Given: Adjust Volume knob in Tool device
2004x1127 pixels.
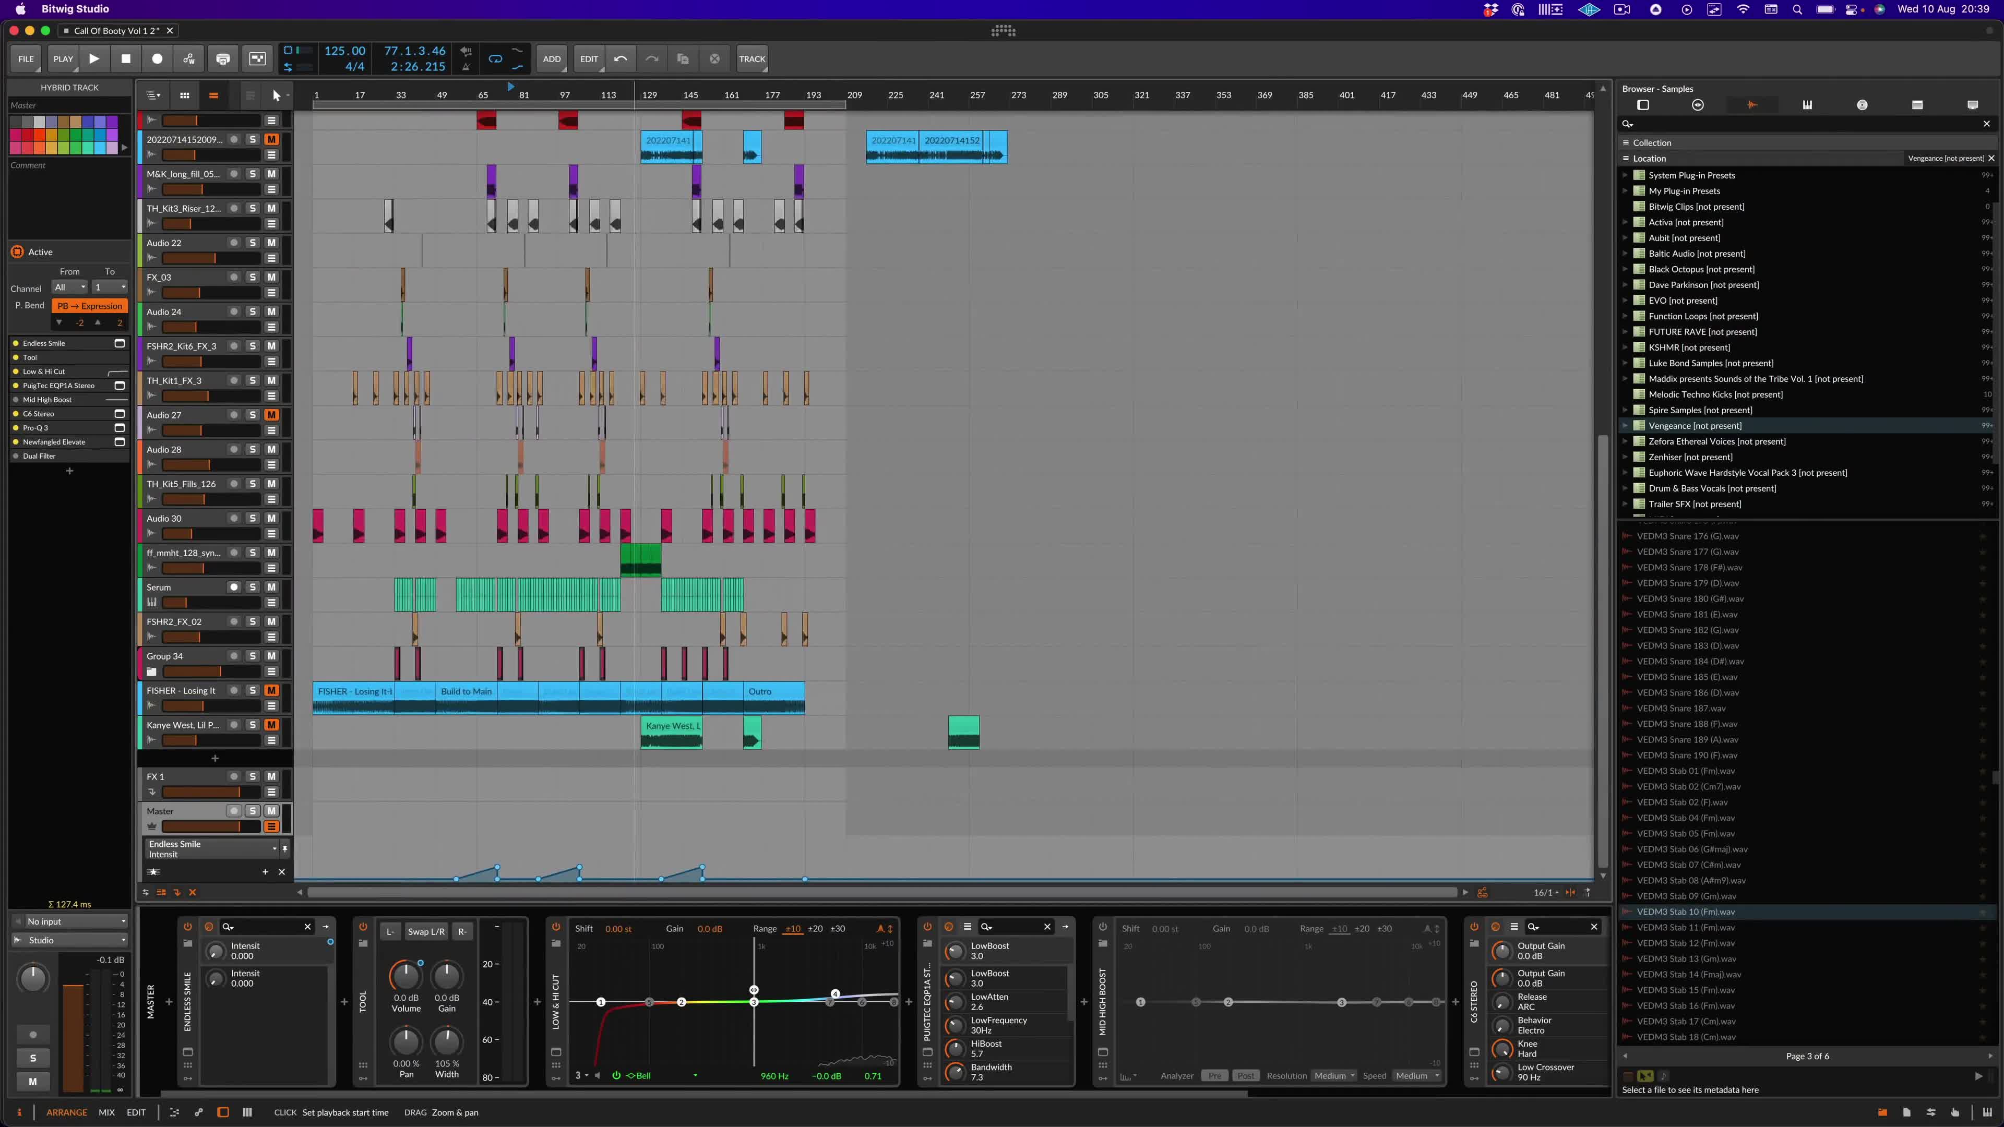Looking at the screenshot, I should click(x=405, y=976).
